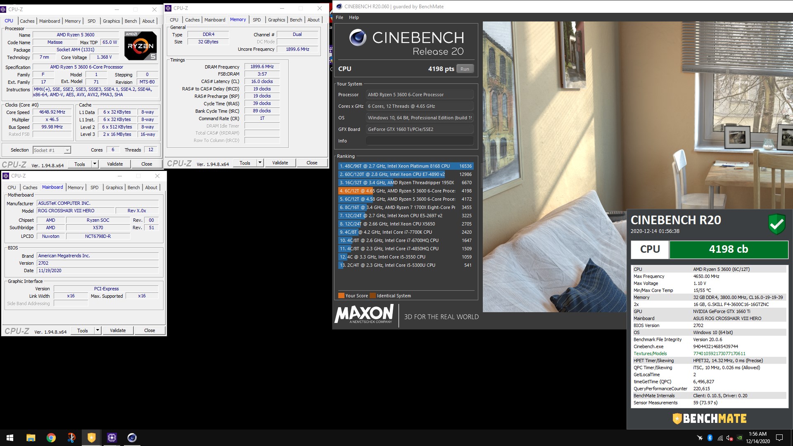793x446 pixels.
Task: Open About tab in Mainboard window
Action: (151, 187)
